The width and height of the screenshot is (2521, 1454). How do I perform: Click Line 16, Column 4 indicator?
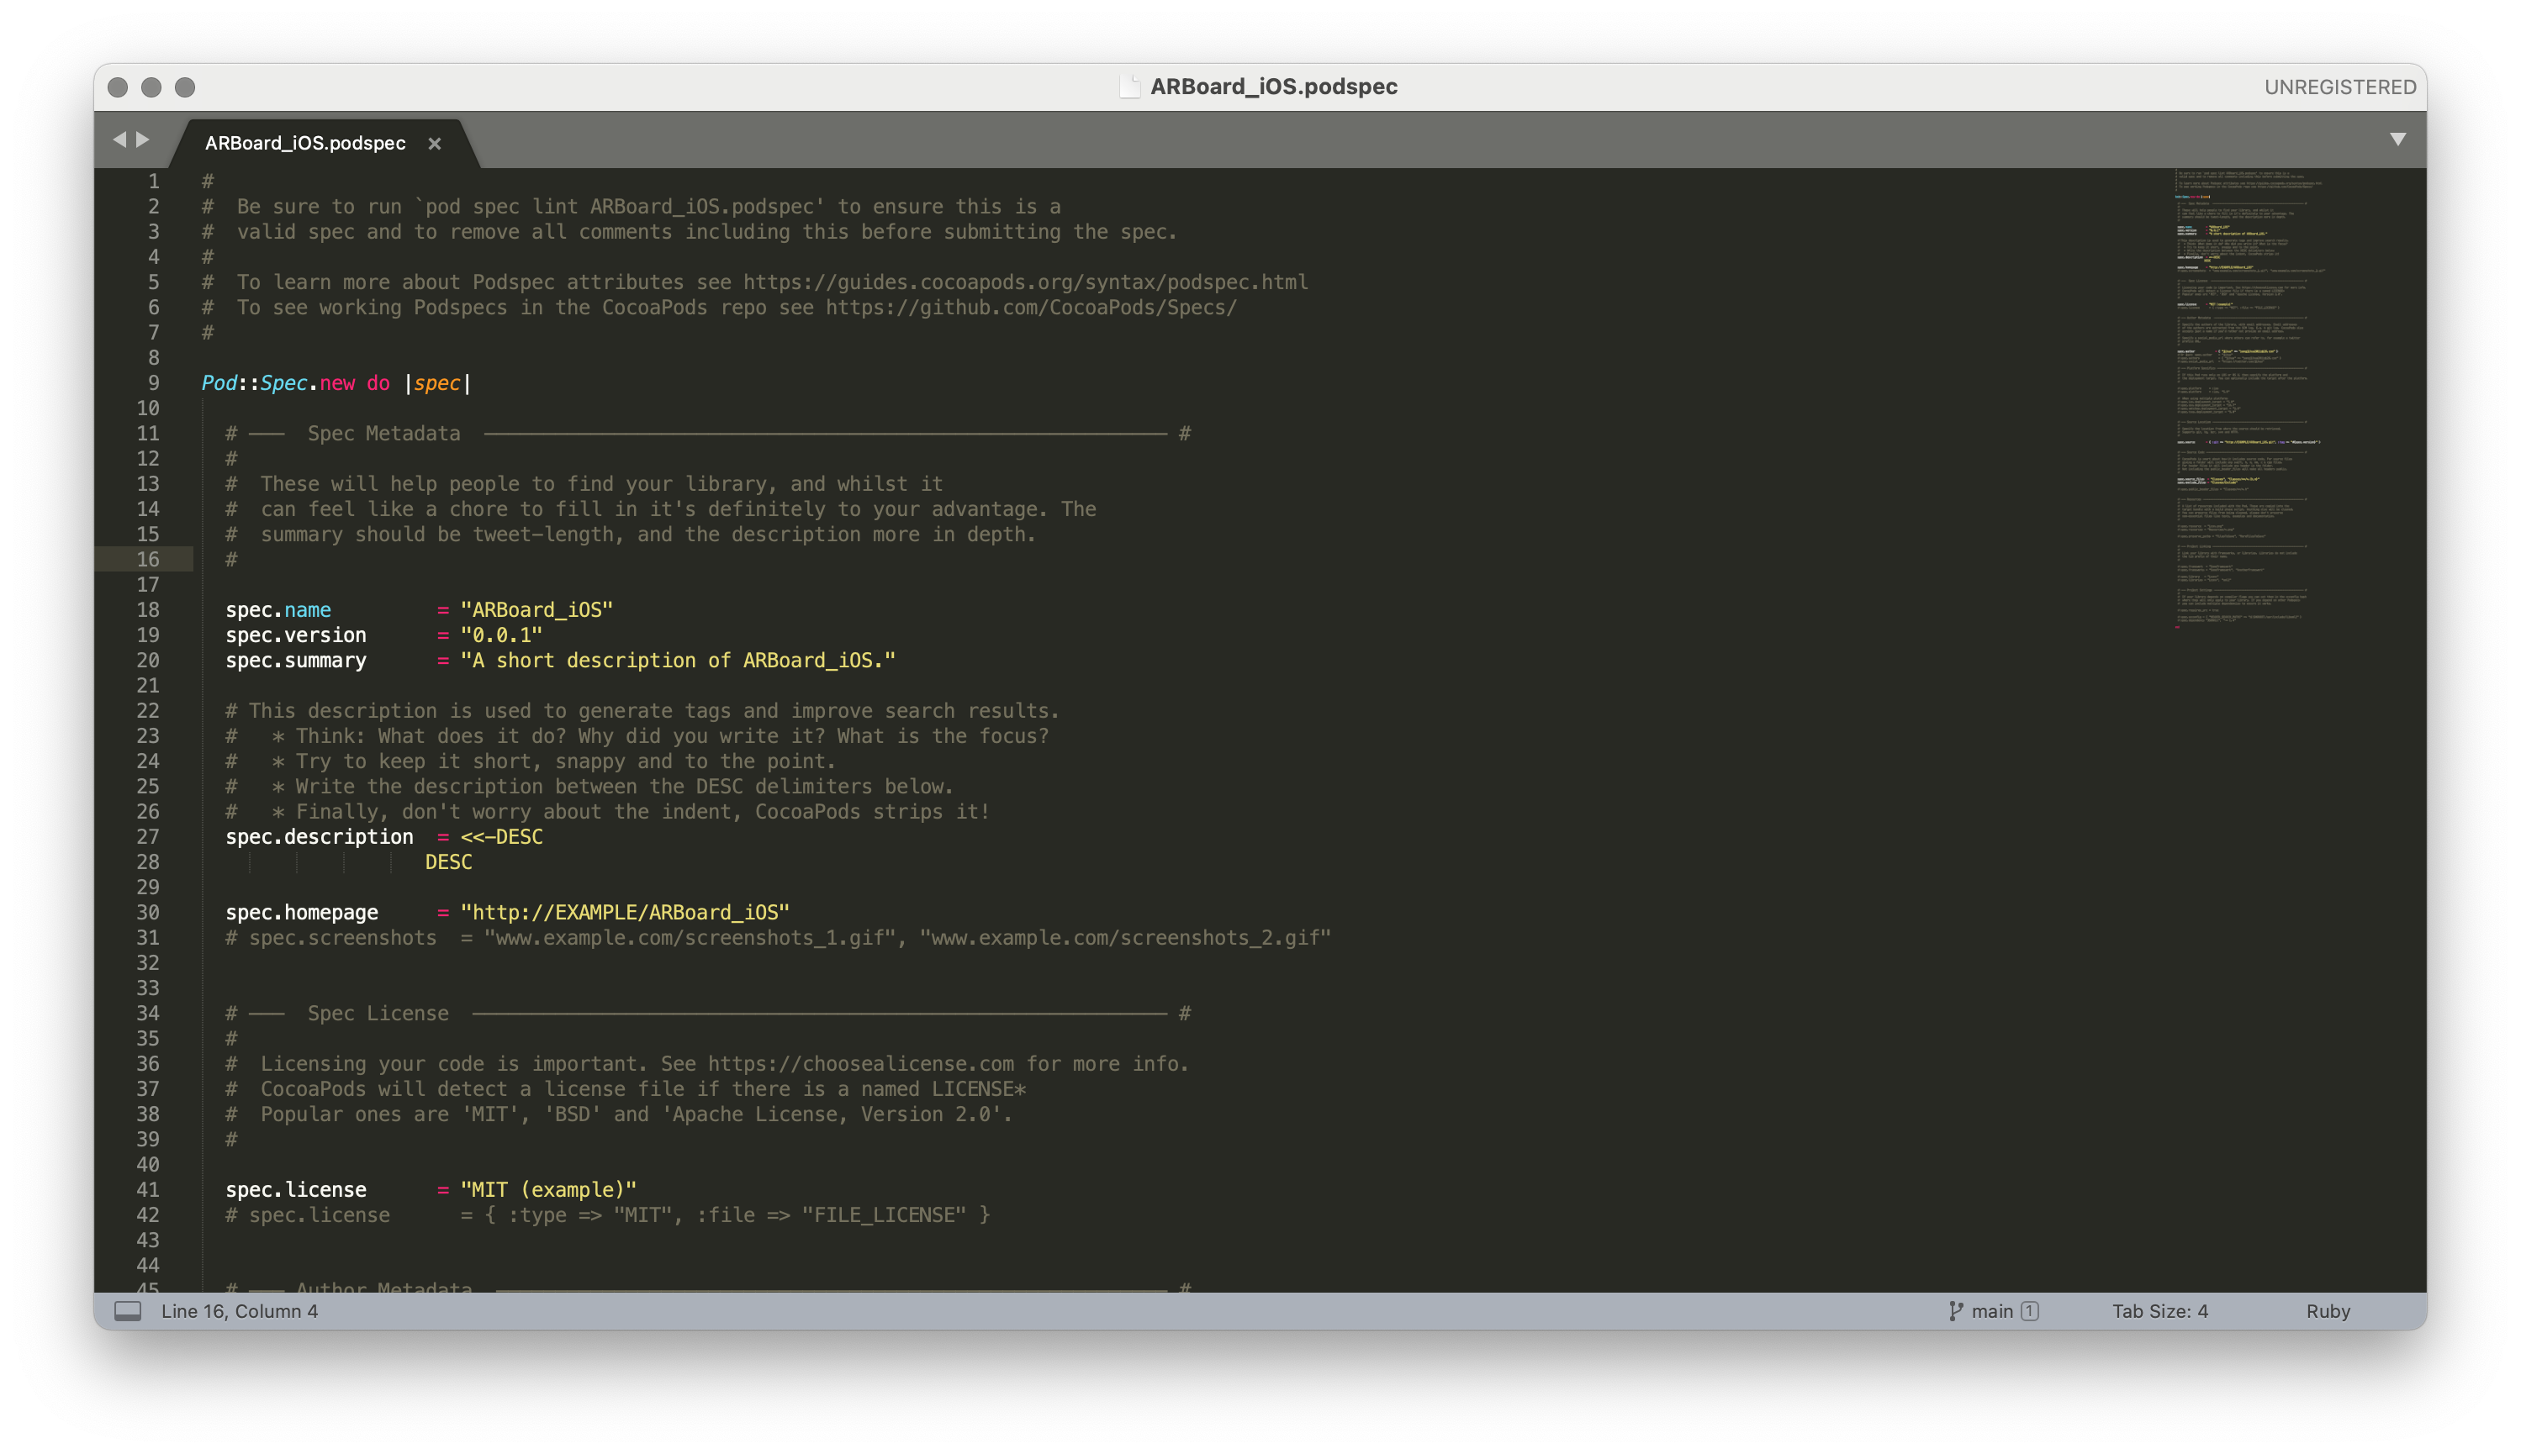240,1311
